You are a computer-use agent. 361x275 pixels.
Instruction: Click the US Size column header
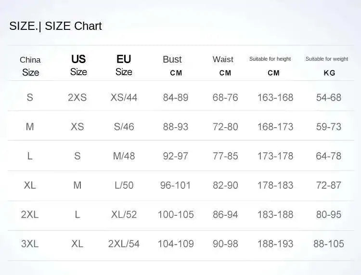click(78, 65)
